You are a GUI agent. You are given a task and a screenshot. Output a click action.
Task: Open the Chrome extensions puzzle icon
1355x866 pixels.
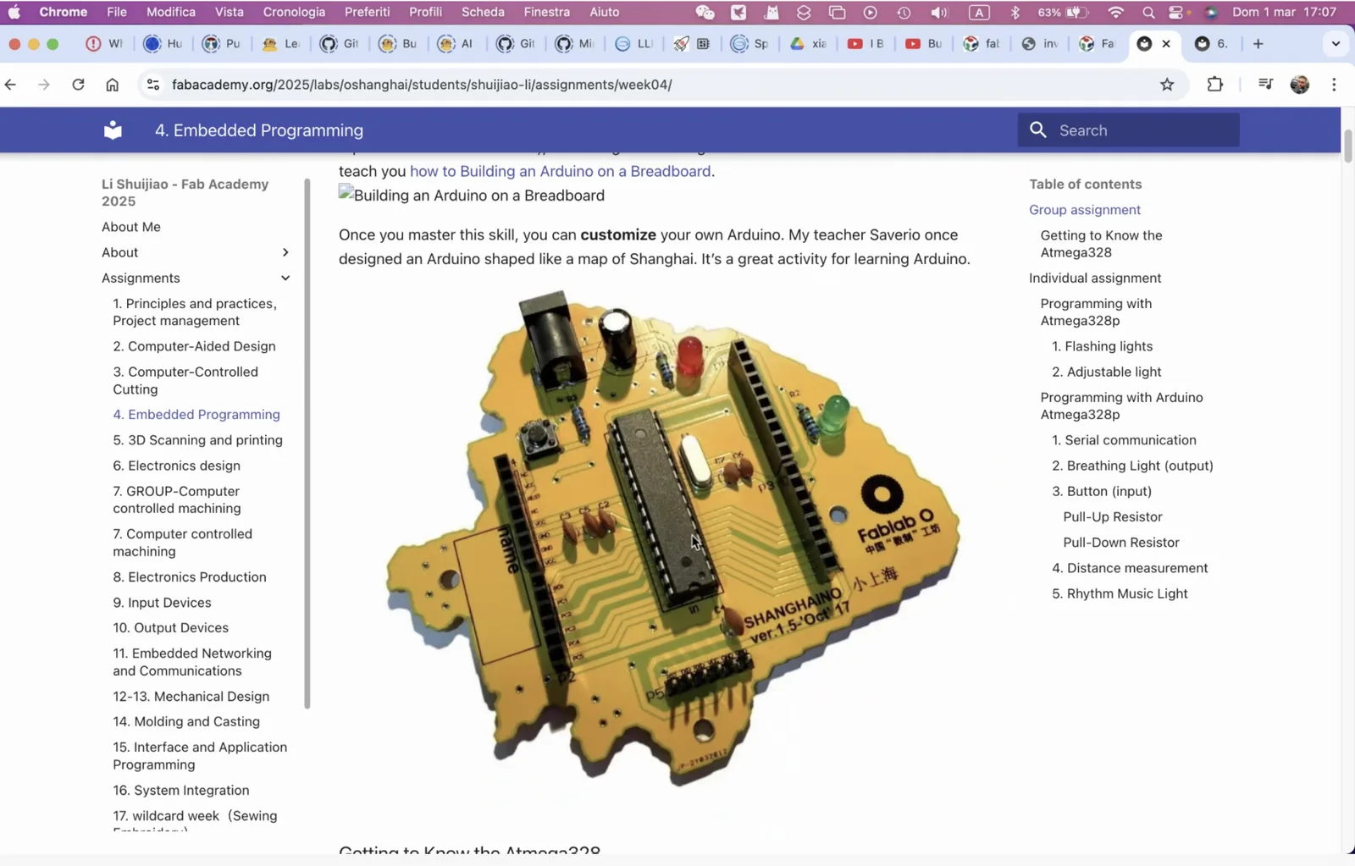click(x=1215, y=84)
